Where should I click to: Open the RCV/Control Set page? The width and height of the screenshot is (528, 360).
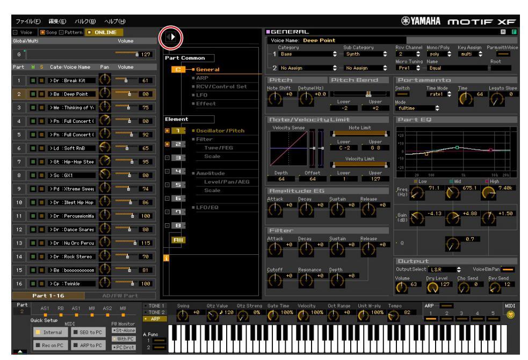pos(206,86)
